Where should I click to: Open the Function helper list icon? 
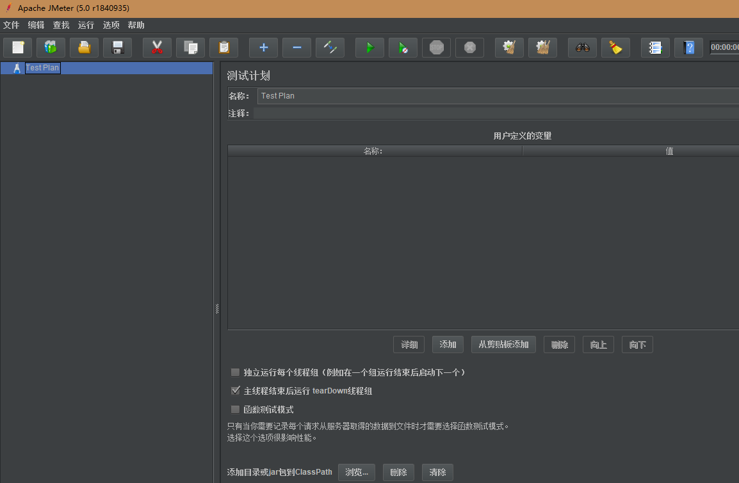pyautogui.click(x=656, y=47)
